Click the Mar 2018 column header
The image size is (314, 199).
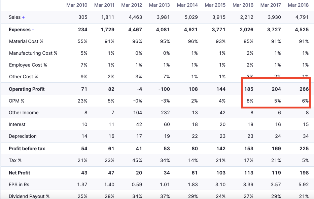[298, 5]
